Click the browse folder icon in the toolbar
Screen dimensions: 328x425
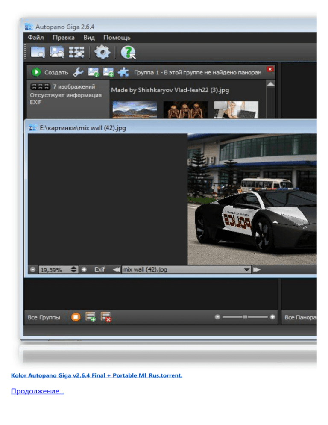coord(38,53)
